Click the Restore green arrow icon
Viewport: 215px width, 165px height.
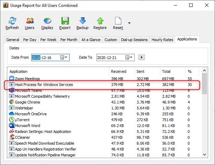tap(100, 21)
